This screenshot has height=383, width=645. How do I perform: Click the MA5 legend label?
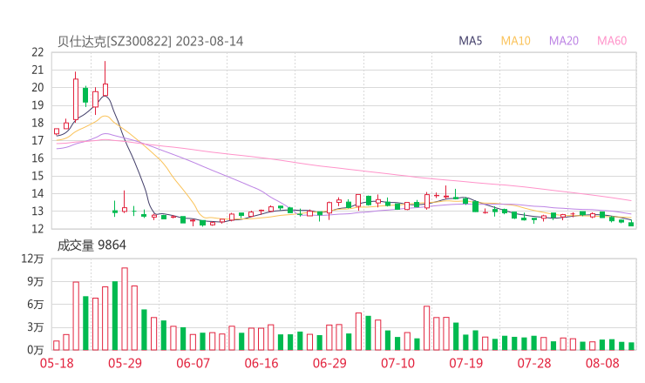pos(470,41)
